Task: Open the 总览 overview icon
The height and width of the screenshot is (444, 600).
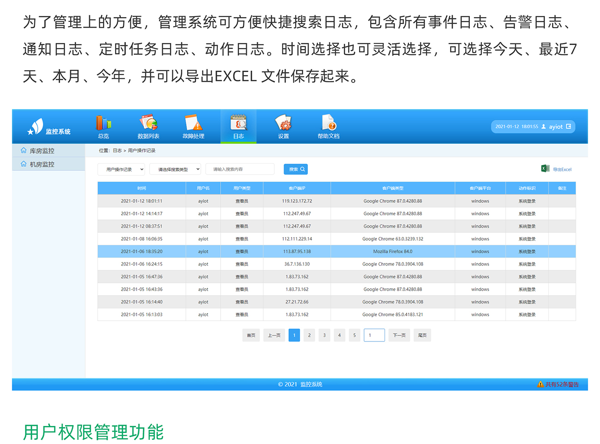Action: pos(103,123)
